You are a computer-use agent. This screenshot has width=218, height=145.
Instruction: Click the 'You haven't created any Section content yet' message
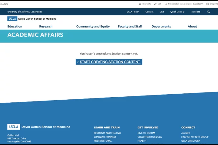pyautogui.click(x=109, y=53)
